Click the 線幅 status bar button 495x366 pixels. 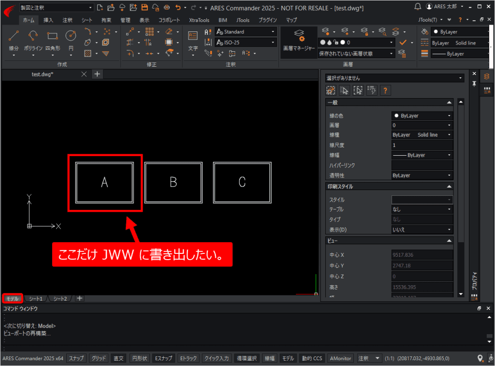(270, 358)
